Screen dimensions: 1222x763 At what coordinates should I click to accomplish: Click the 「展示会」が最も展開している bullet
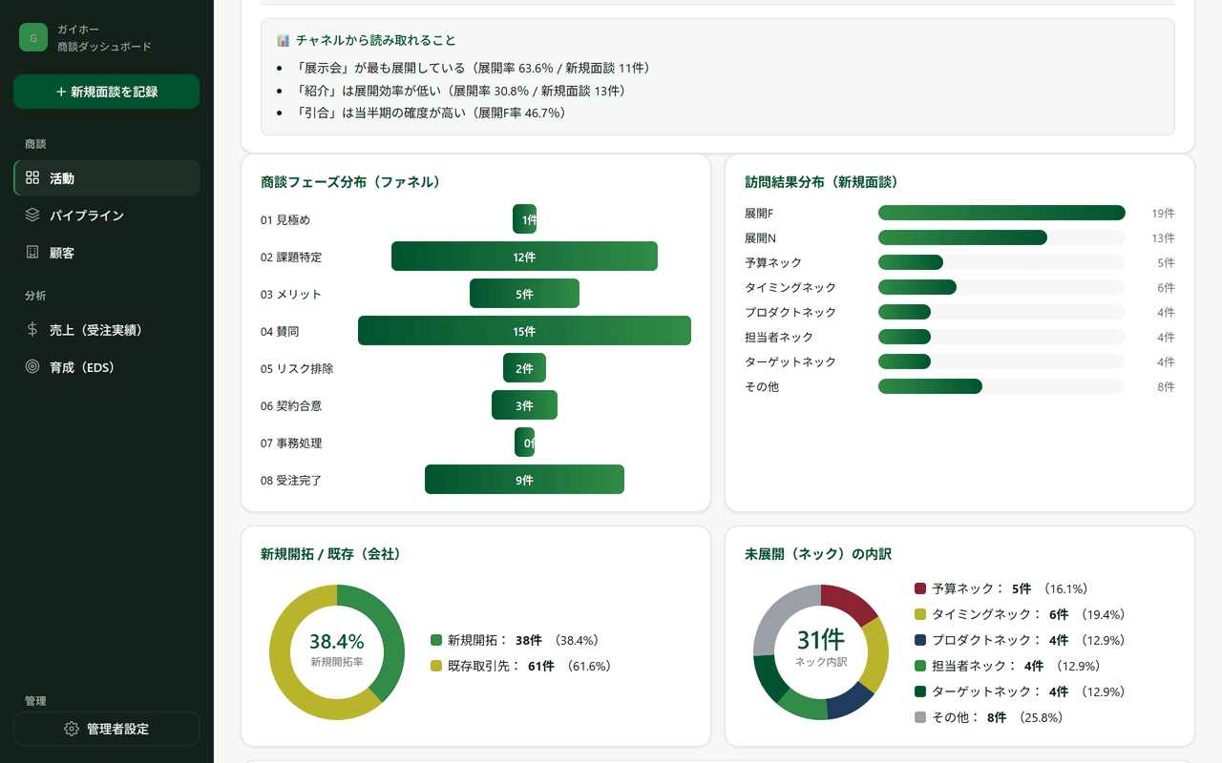(472, 69)
